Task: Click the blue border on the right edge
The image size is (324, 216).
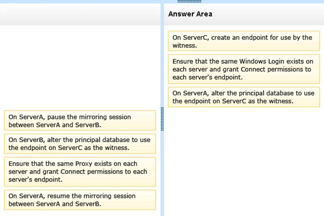Action: 322,119
